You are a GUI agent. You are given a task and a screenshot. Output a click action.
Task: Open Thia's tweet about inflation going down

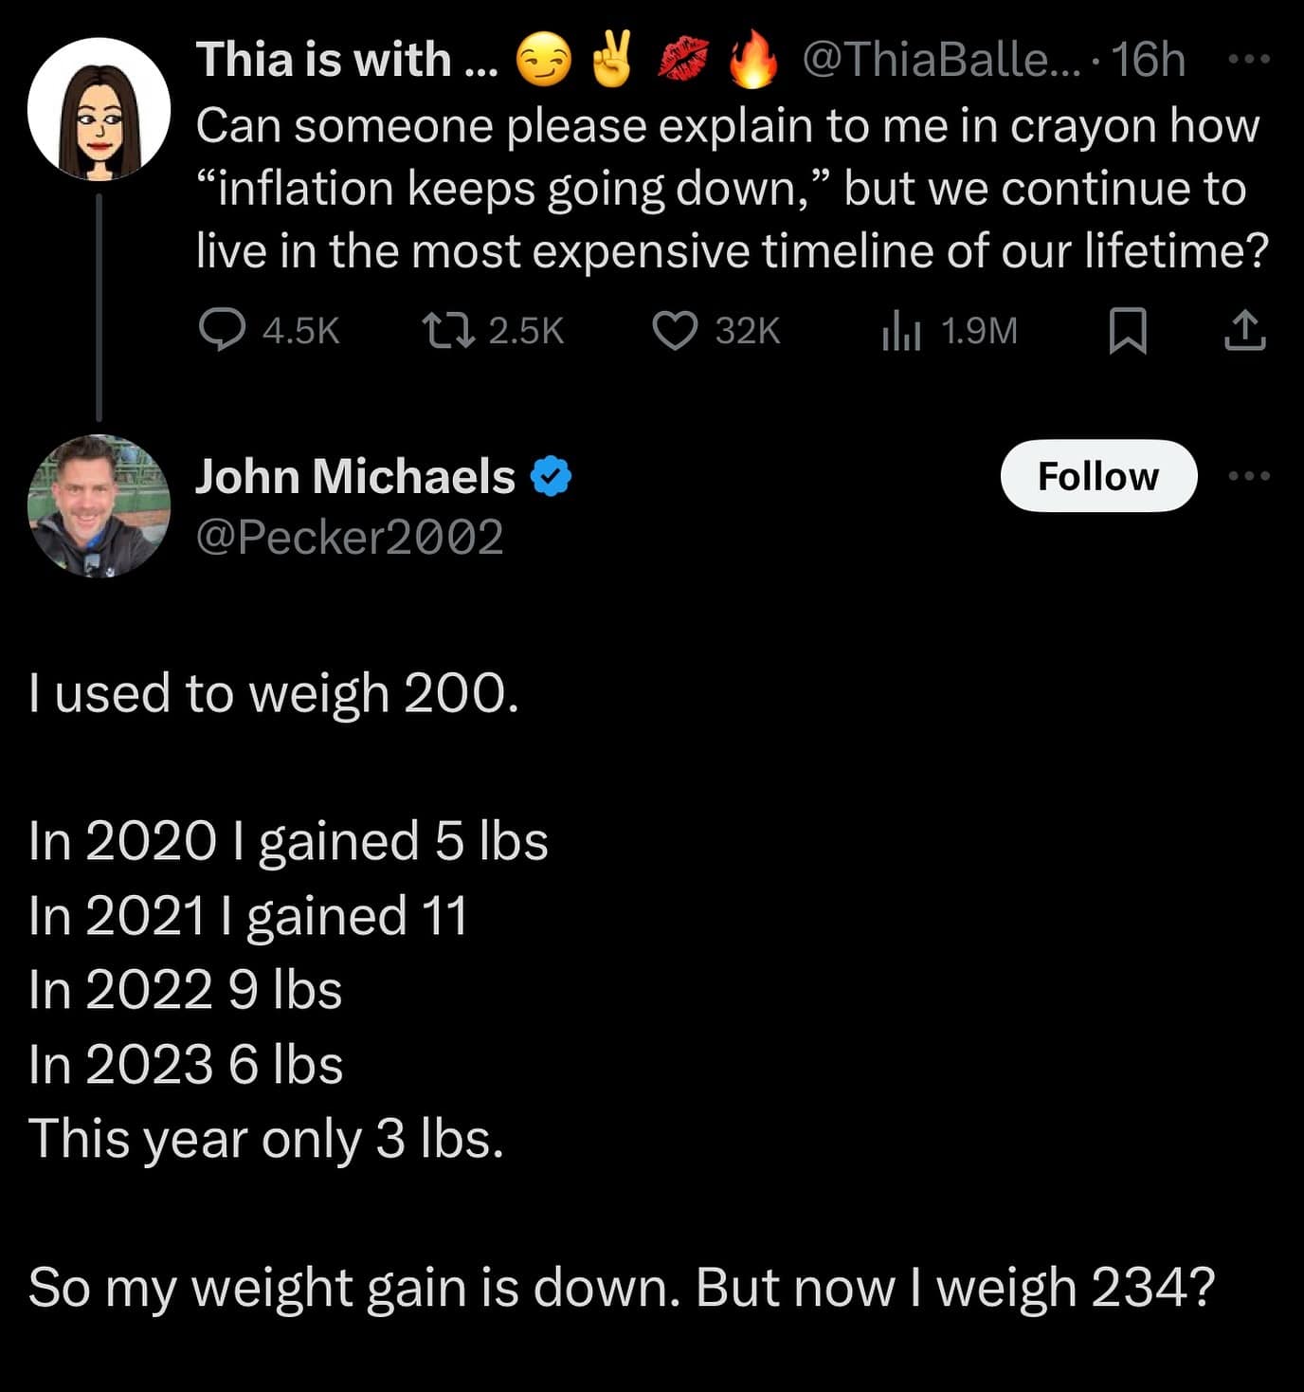point(730,188)
